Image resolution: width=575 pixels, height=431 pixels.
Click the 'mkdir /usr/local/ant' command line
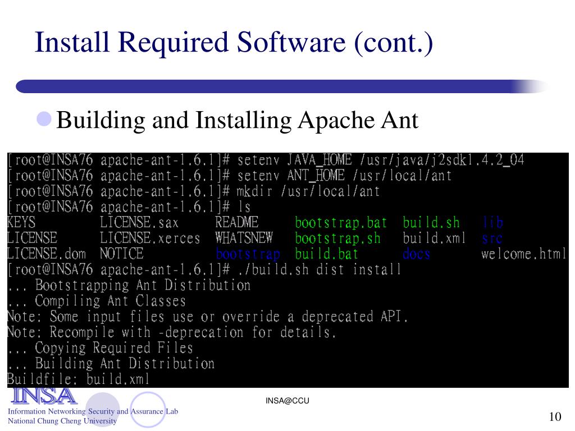pyautogui.click(x=194, y=191)
